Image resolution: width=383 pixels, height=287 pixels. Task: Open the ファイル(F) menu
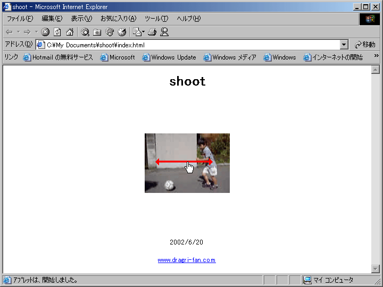click(x=20, y=19)
